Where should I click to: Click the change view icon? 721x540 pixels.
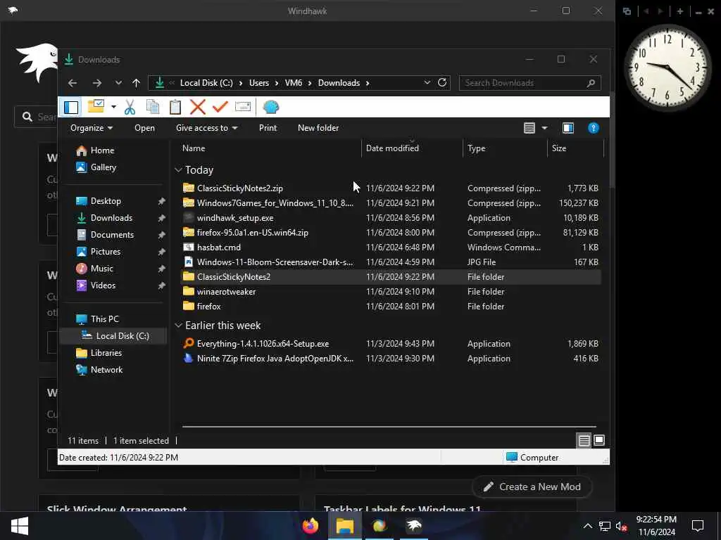click(x=529, y=128)
